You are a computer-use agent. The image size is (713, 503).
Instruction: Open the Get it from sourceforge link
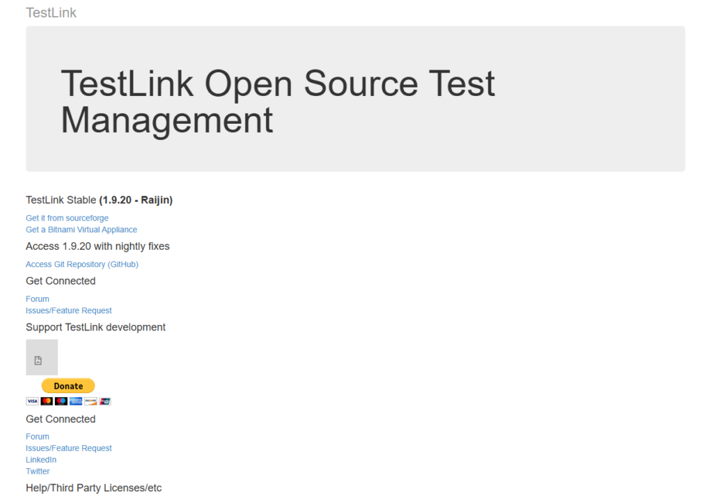click(x=67, y=218)
